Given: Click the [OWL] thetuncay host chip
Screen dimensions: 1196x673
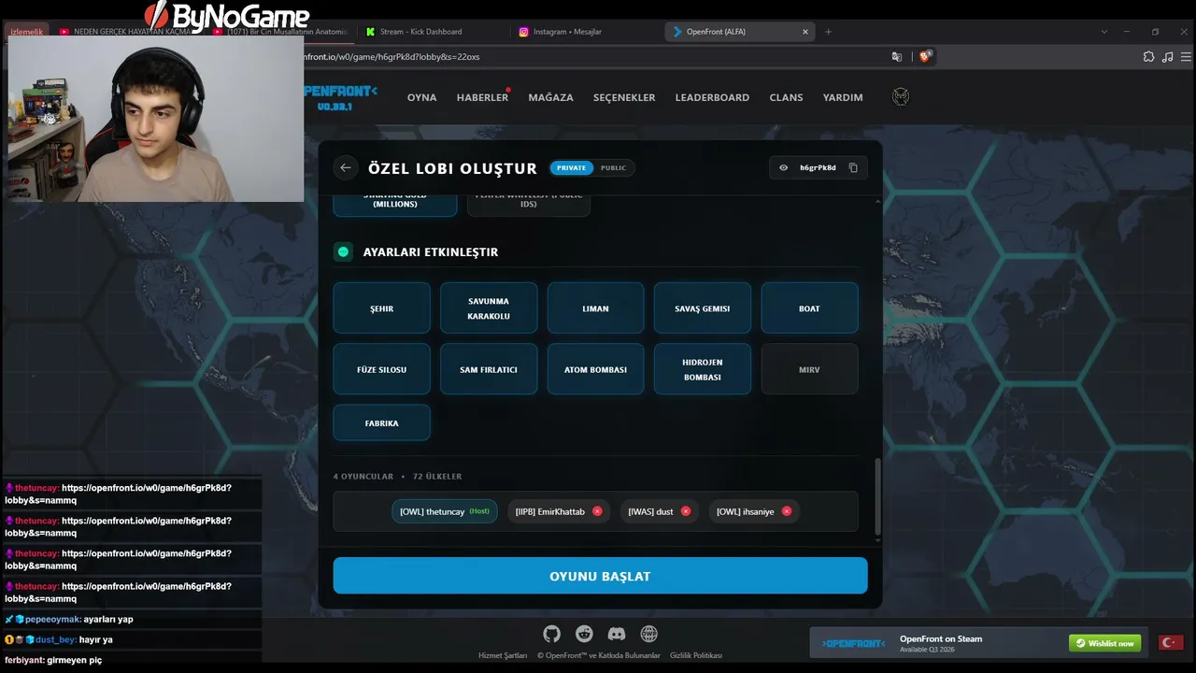Looking at the screenshot, I should click(445, 511).
